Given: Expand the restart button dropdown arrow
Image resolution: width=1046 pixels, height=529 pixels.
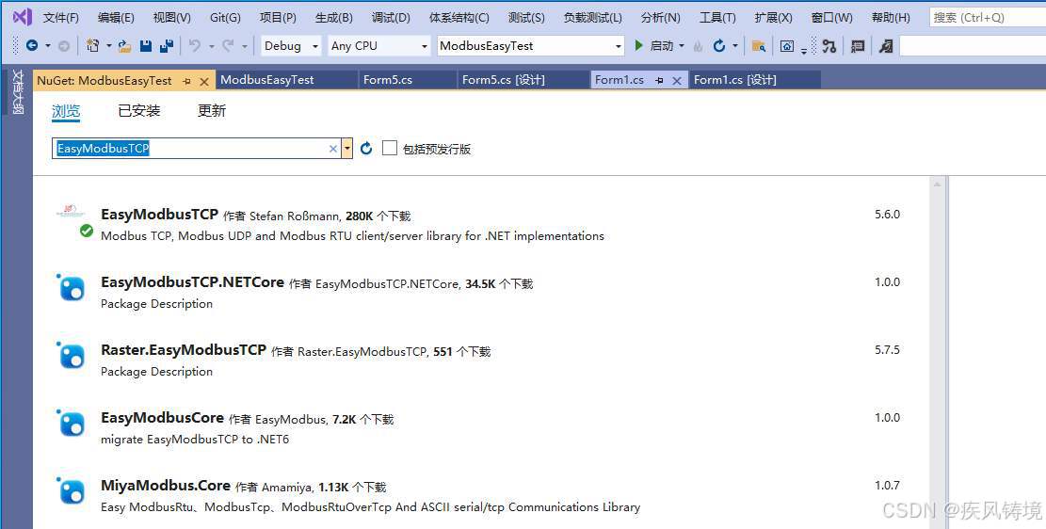Looking at the screenshot, I should click(735, 46).
